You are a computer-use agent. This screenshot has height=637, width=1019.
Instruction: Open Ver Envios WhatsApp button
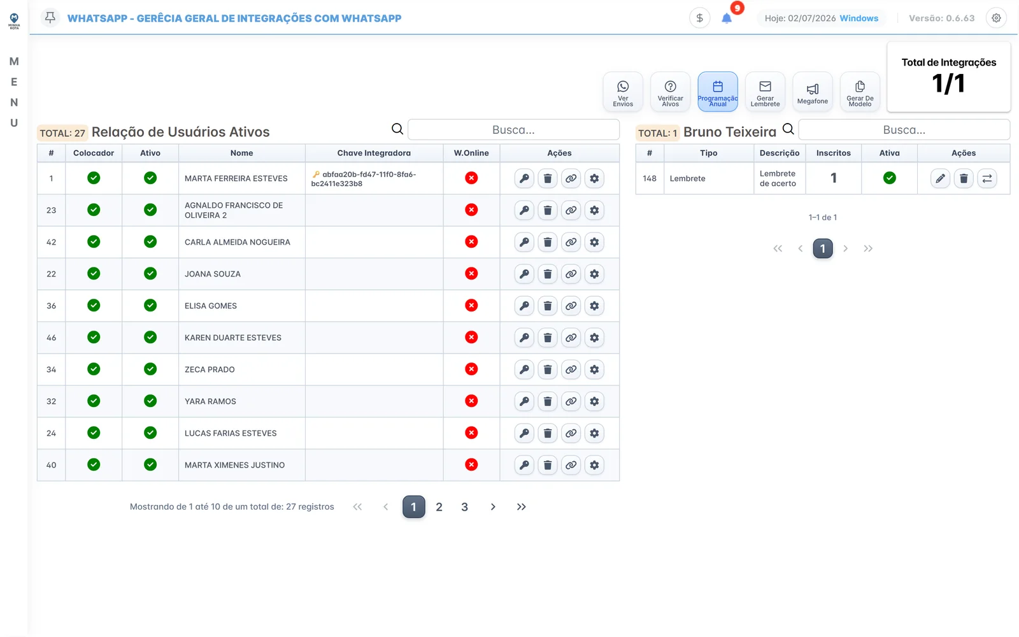(623, 92)
